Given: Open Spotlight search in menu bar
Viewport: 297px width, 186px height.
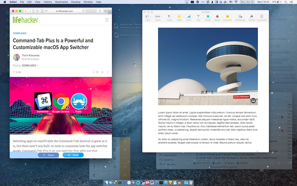Looking at the screenshot, I should [x=285, y=2].
